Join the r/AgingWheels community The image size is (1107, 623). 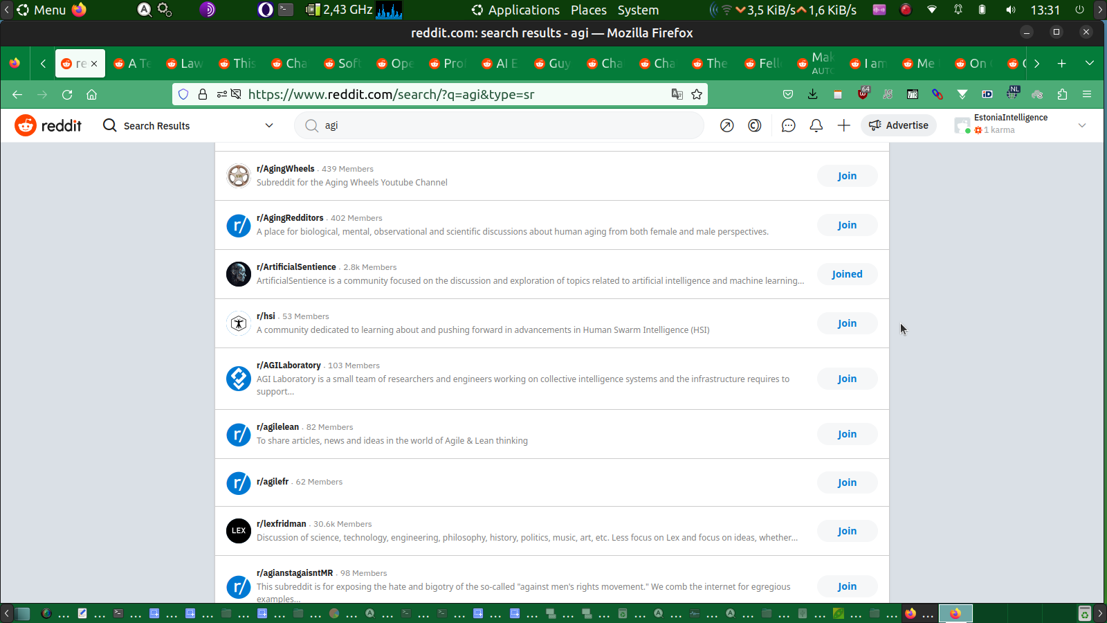pyautogui.click(x=847, y=176)
